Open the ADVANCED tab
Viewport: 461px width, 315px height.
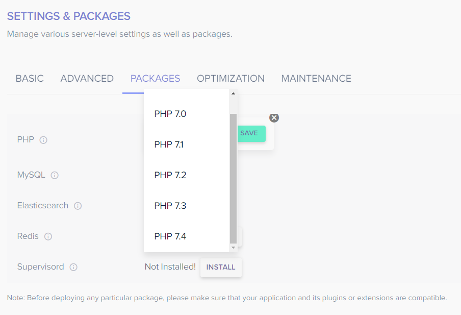pyautogui.click(x=87, y=79)
